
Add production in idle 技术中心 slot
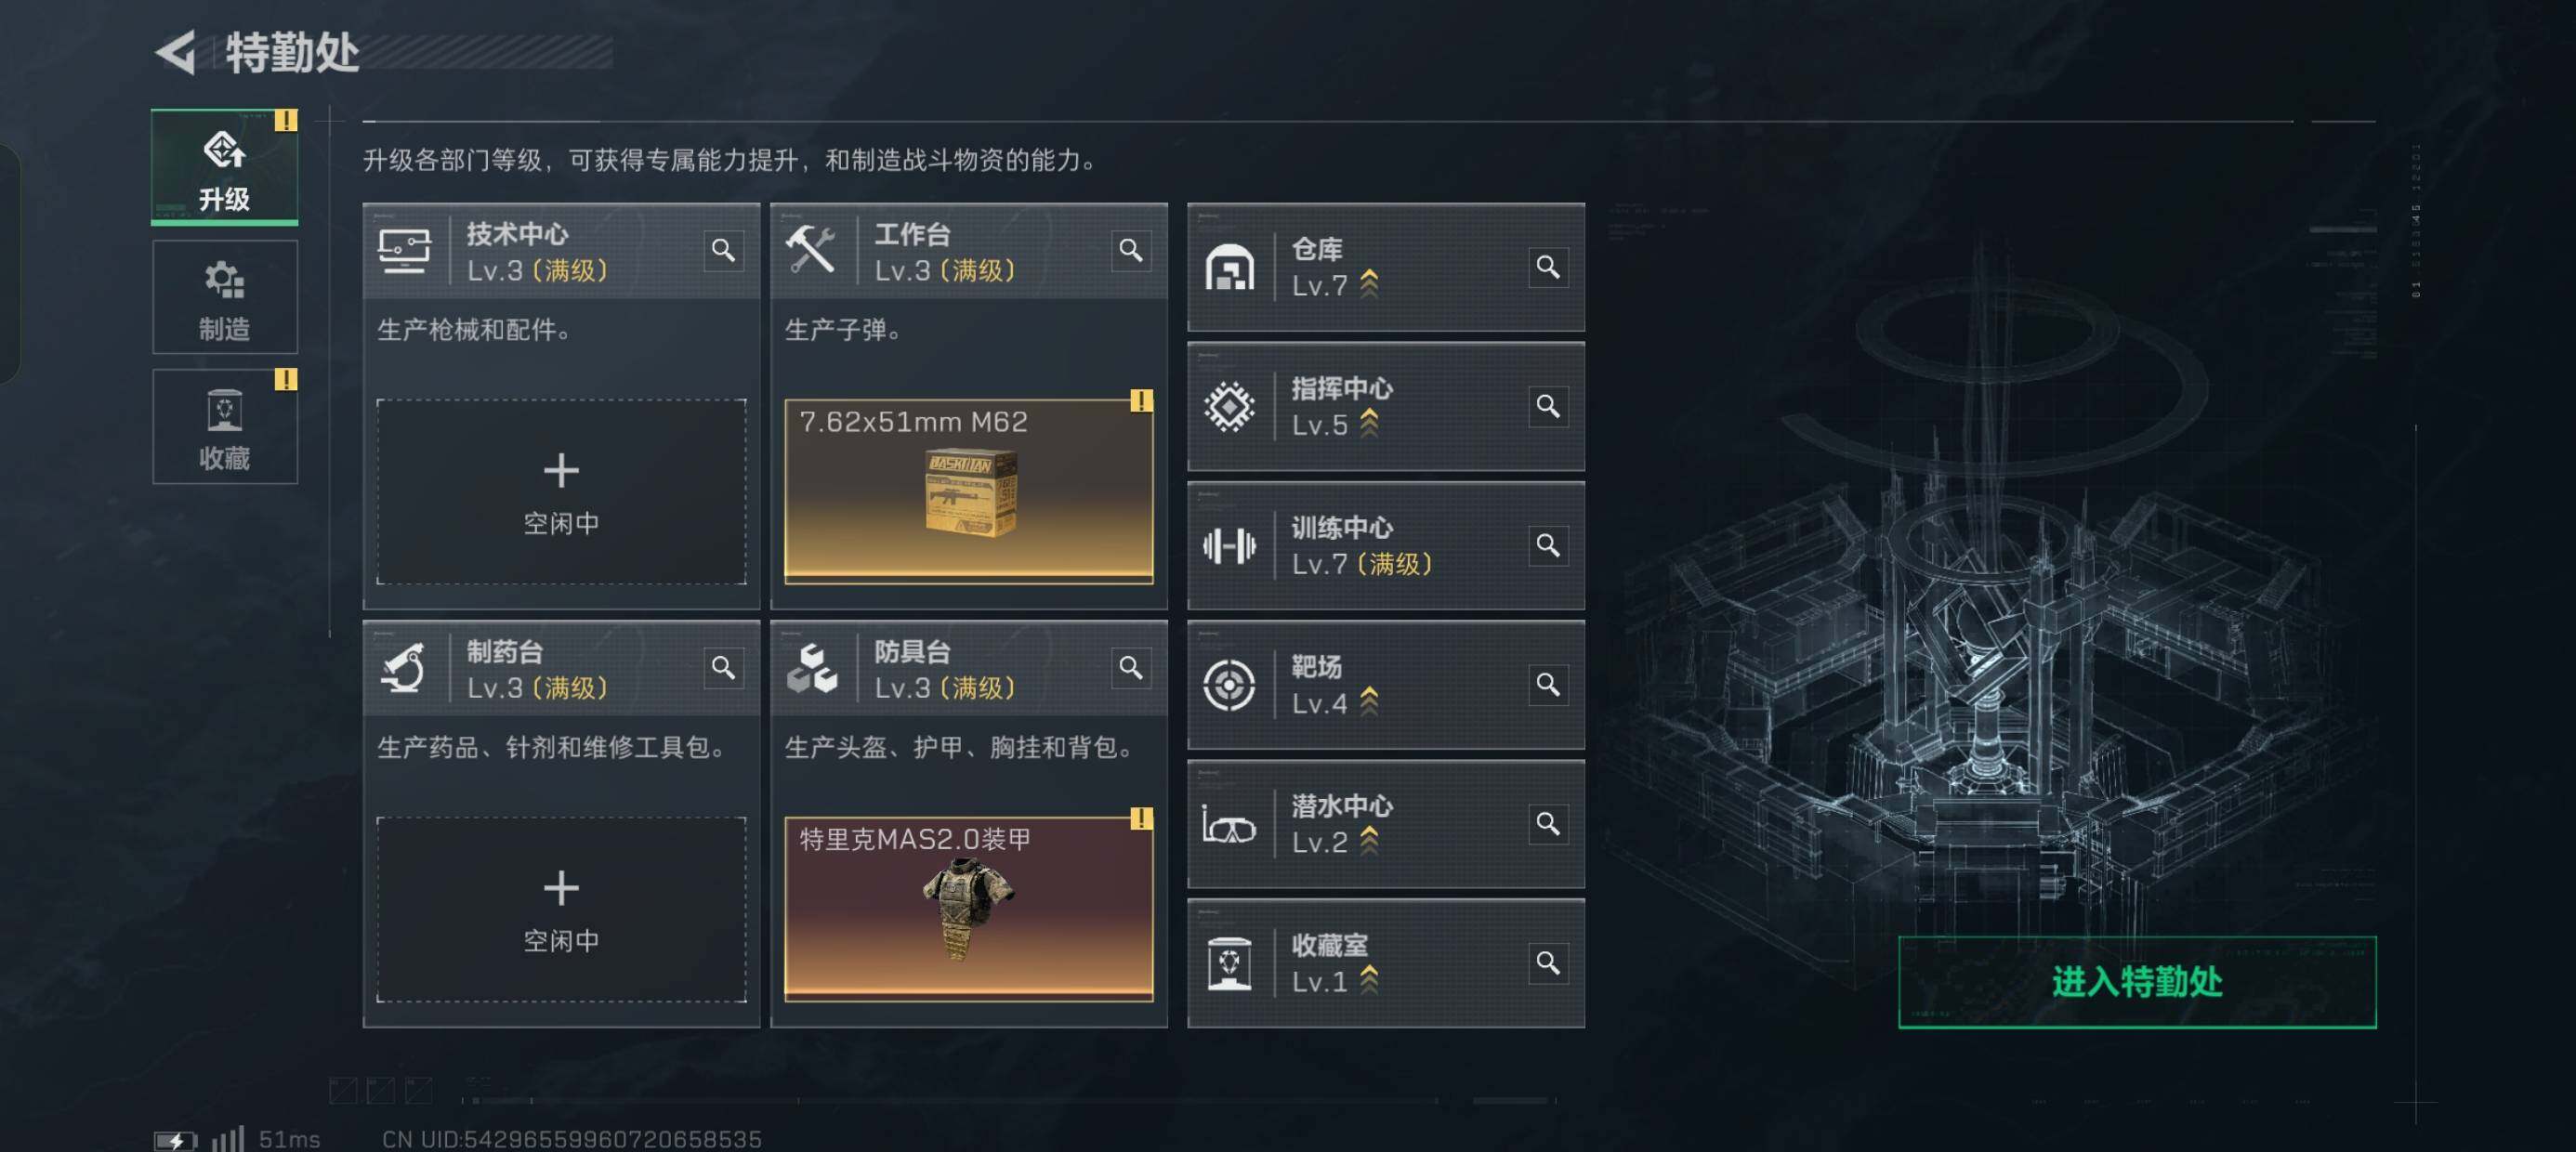tap(561, 492)
